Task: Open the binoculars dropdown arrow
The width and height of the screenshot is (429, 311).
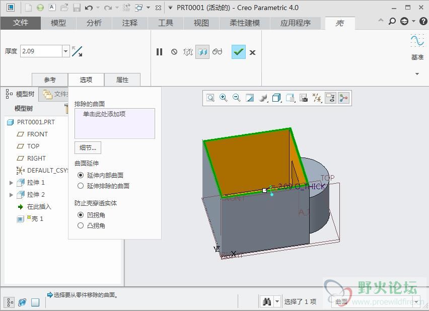Action: point(277,301)
